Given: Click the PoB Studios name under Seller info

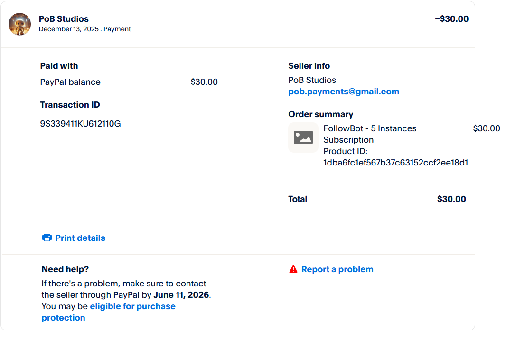Looking at the screenshot, I should [312, 80].
